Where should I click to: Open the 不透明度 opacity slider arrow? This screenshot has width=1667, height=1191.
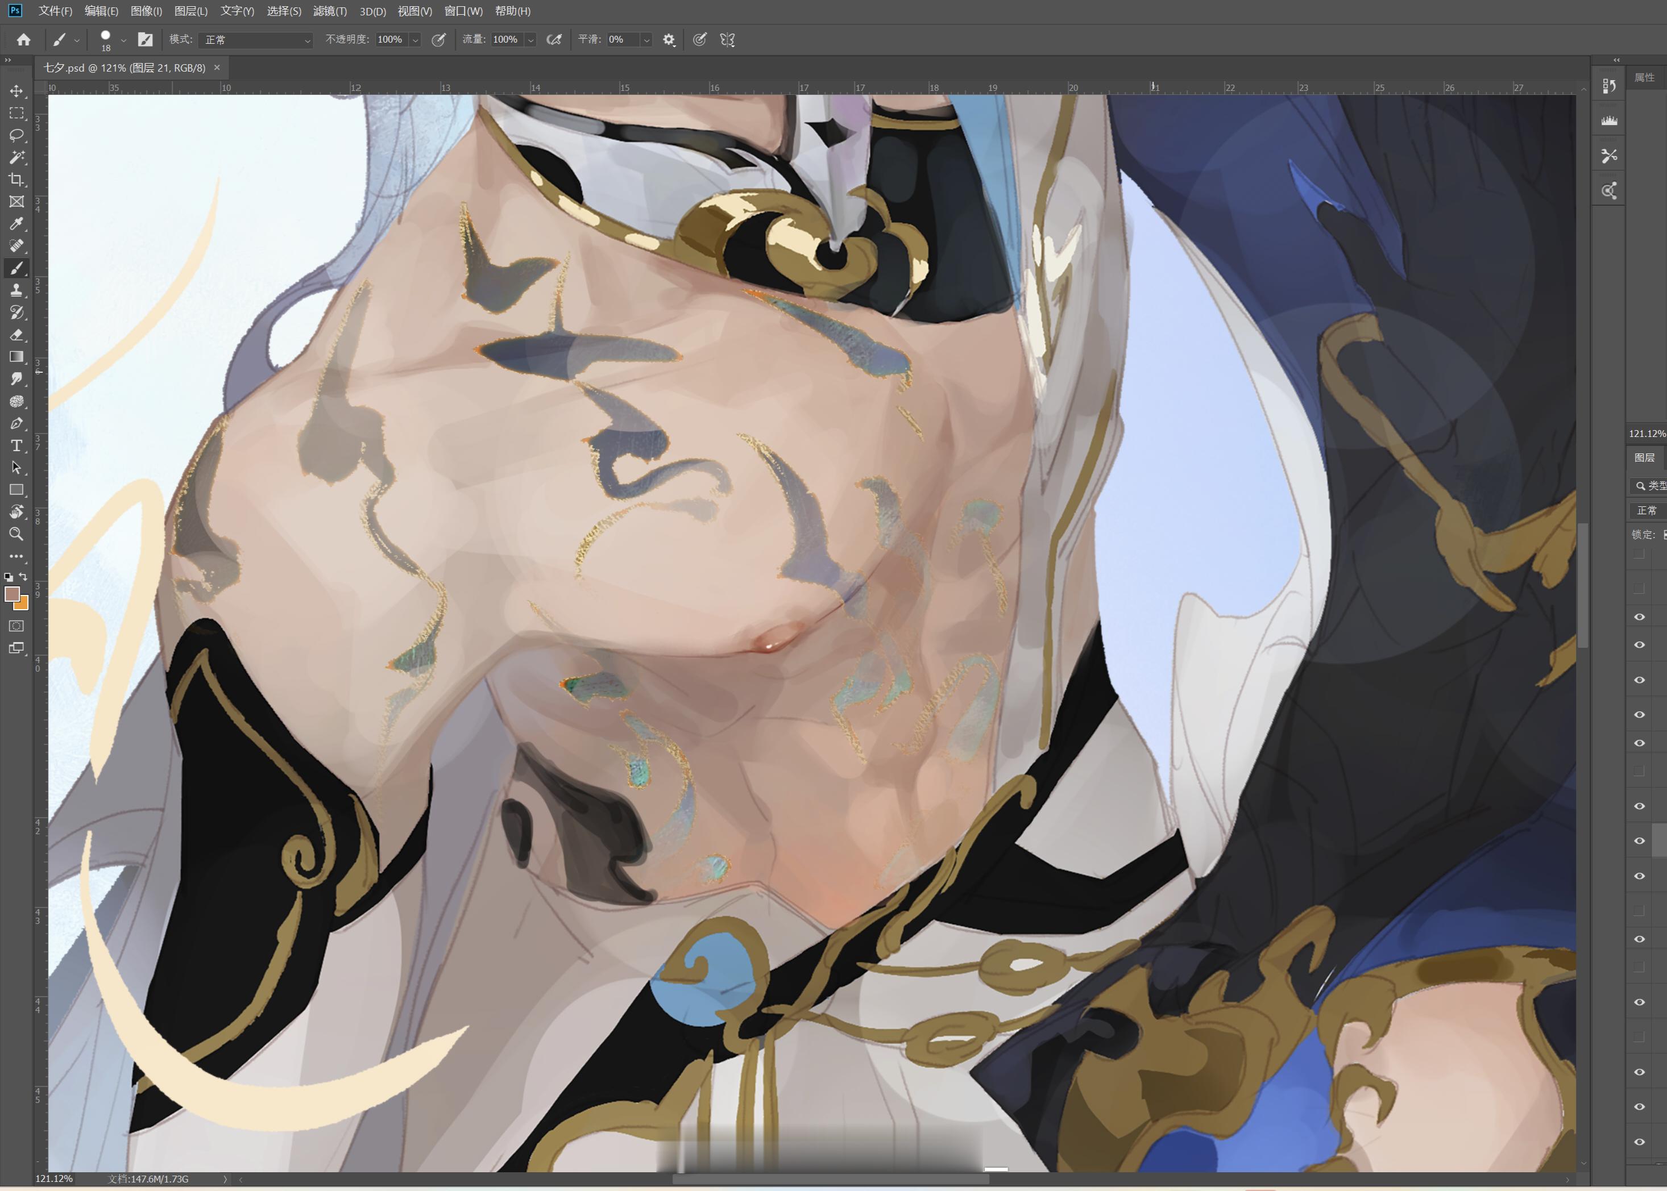pos(415,40)
